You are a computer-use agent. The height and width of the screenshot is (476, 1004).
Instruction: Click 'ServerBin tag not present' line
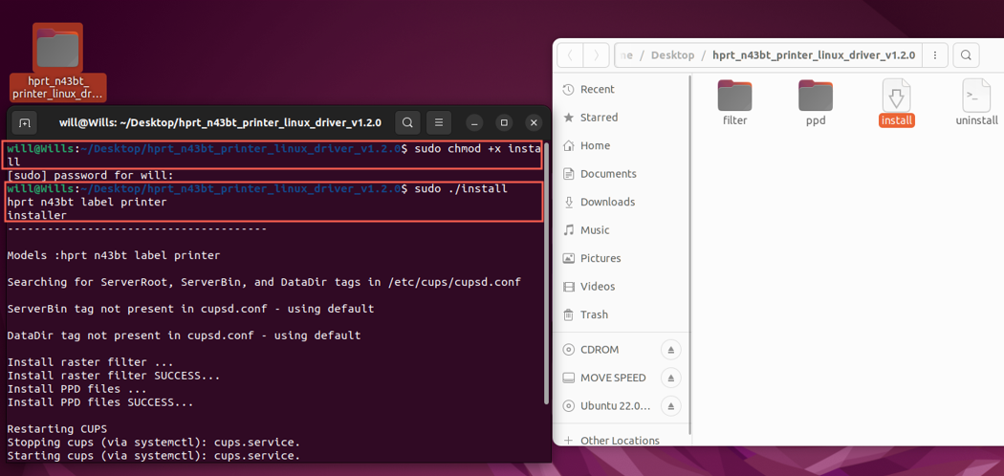(190, 309)
